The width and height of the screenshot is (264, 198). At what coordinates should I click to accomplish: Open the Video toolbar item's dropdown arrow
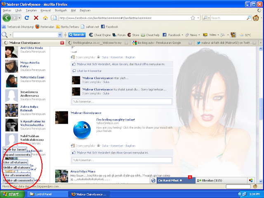coord(218,35)
